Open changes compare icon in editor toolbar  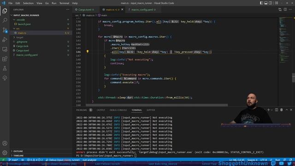pos(280,9)
